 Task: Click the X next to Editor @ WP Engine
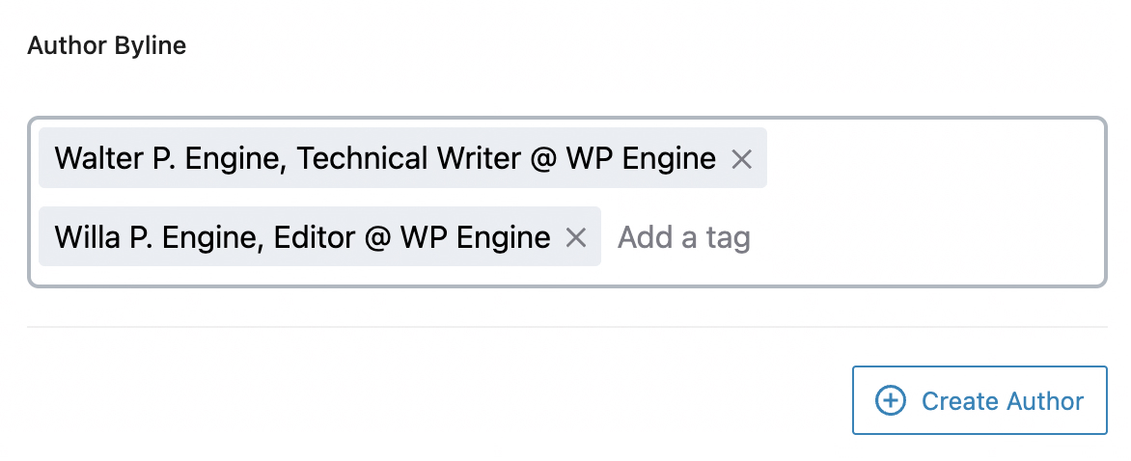(x=576, y=237)
